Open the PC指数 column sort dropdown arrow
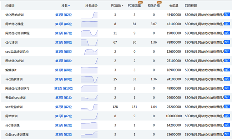The image size is (232, 139). click(x=122, y=6)
